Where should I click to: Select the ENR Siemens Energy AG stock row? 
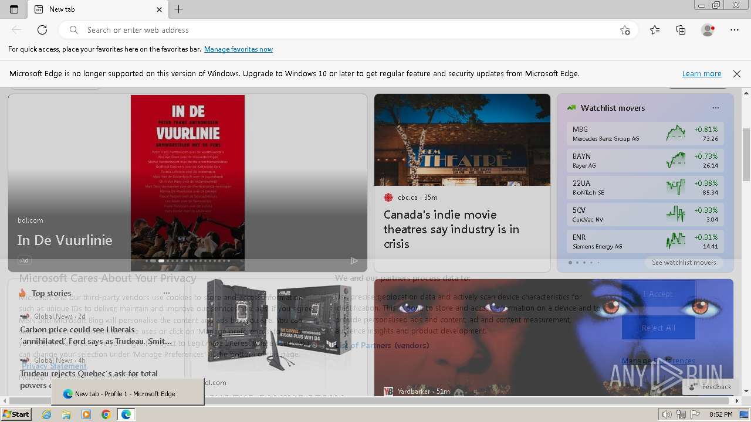tap(645, 241)
